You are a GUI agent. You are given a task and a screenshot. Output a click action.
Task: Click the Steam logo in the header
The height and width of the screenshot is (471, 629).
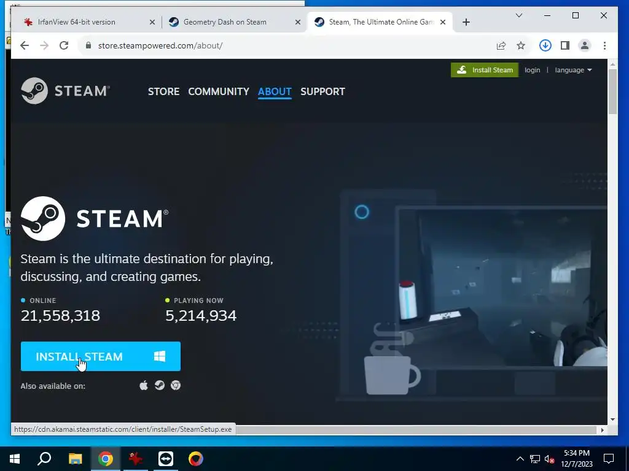tap(65, 91)
